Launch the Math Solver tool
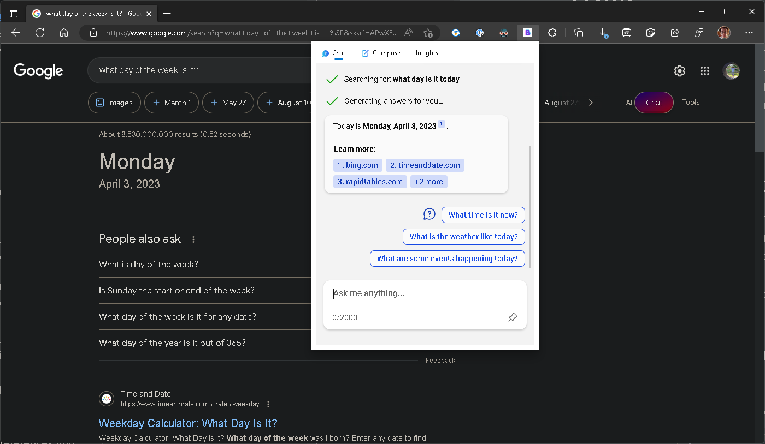Screen dimensions: 765x444 pyautogui.click(x=627, y=33)
